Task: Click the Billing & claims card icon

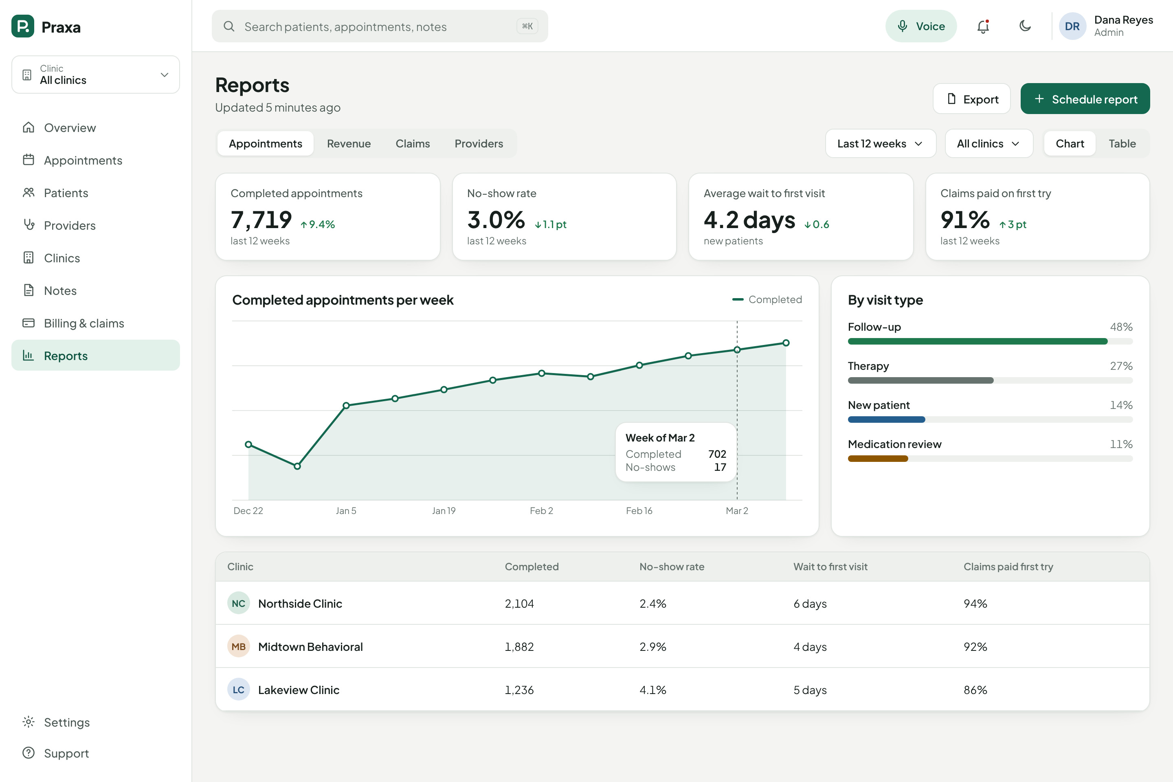Action: (29, 323)
